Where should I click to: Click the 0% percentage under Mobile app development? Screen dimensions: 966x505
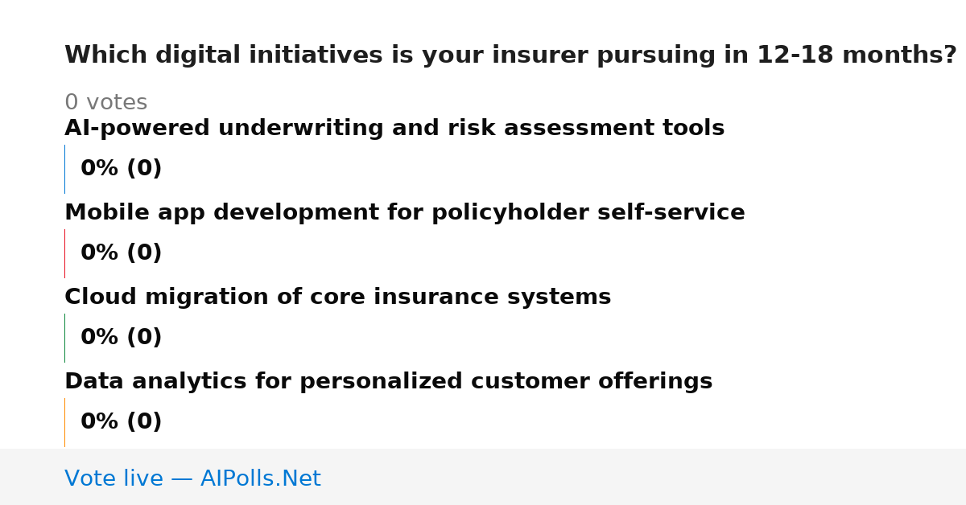(100, 253)
